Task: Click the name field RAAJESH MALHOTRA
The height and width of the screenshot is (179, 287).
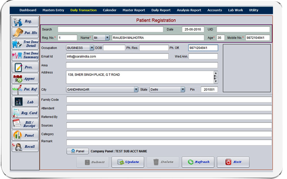Action: [158, 38]
